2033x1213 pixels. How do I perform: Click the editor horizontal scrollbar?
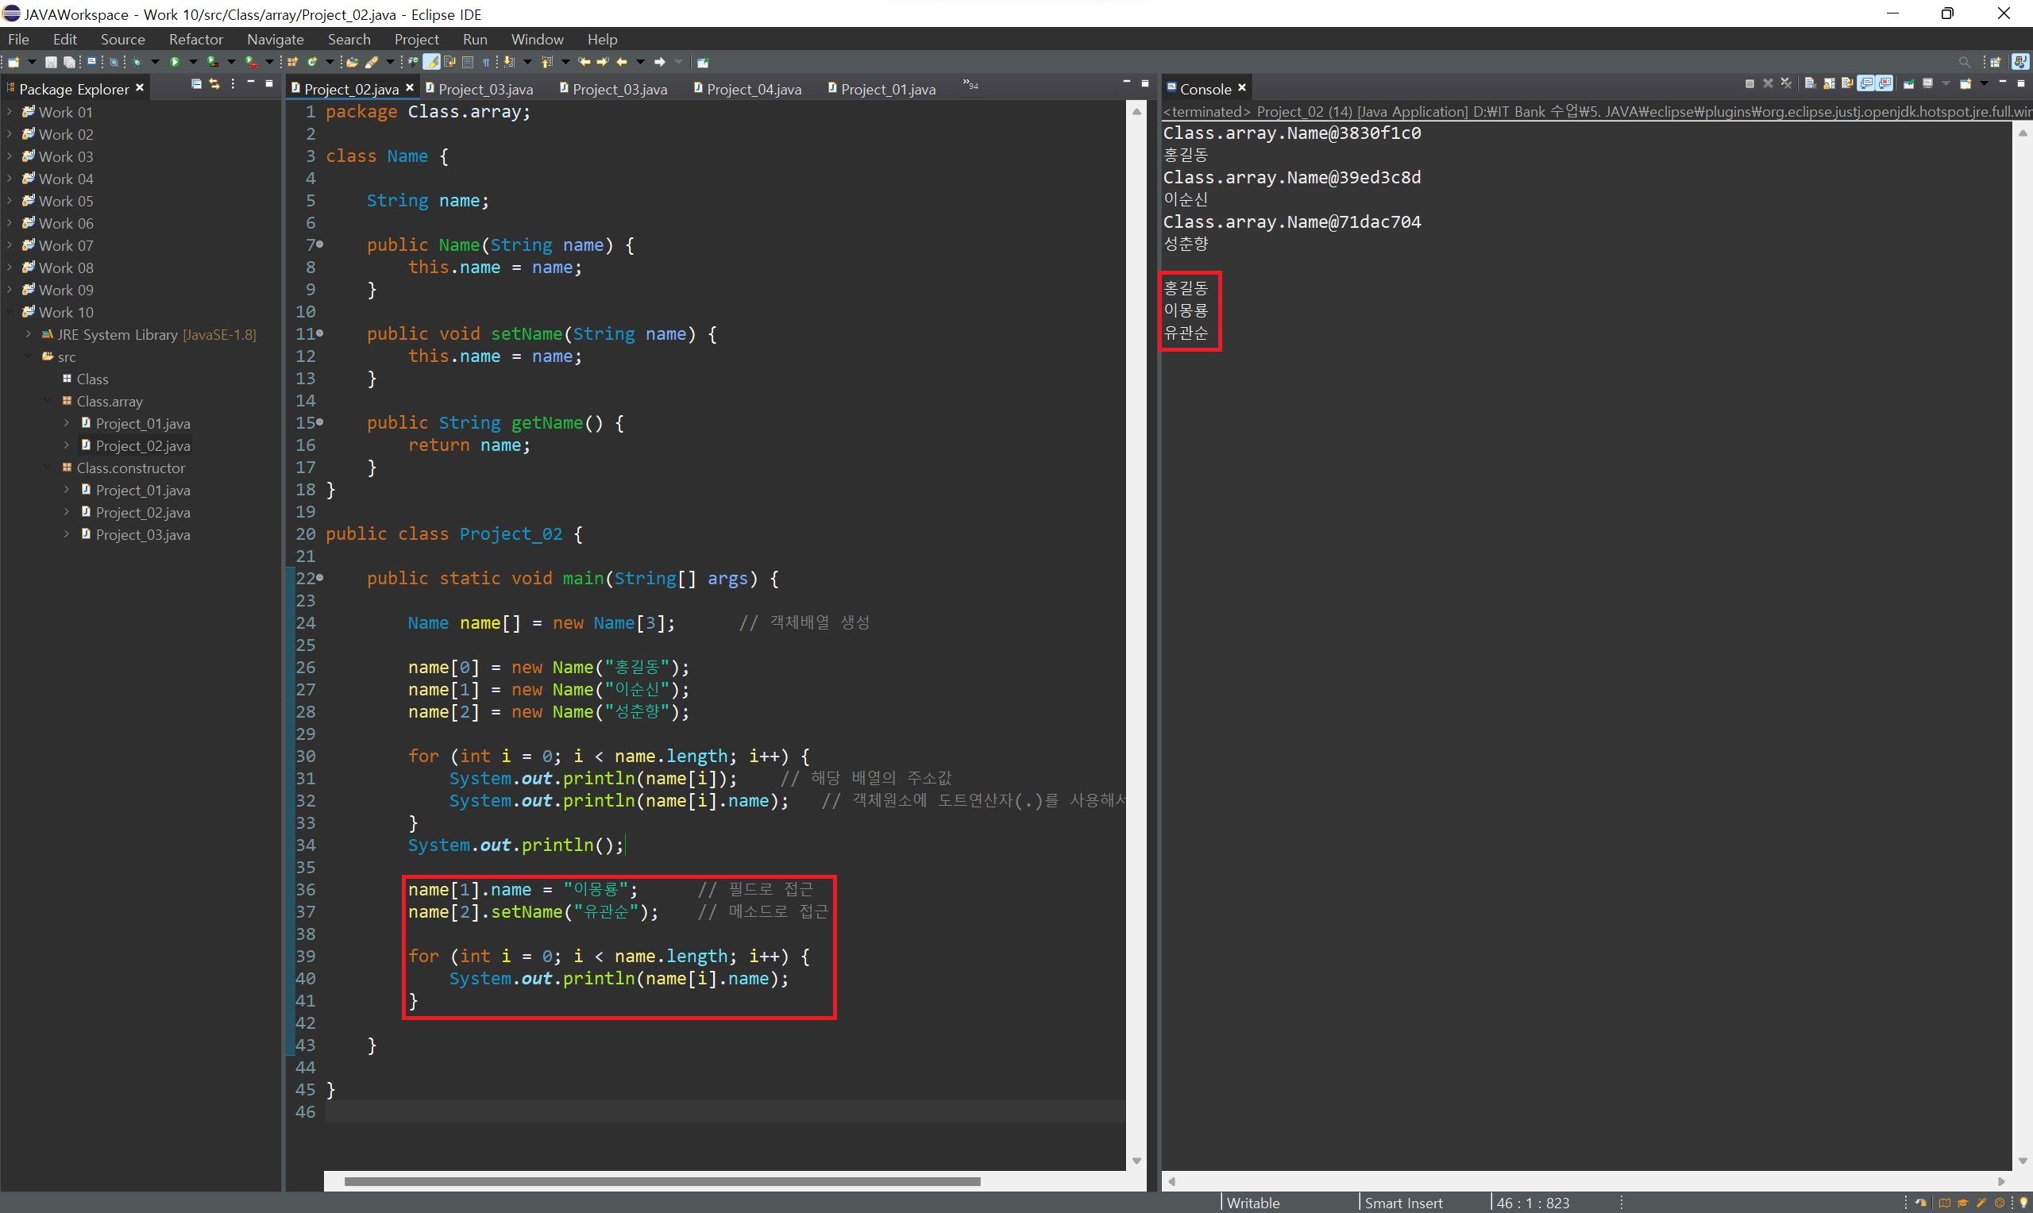662,1181
